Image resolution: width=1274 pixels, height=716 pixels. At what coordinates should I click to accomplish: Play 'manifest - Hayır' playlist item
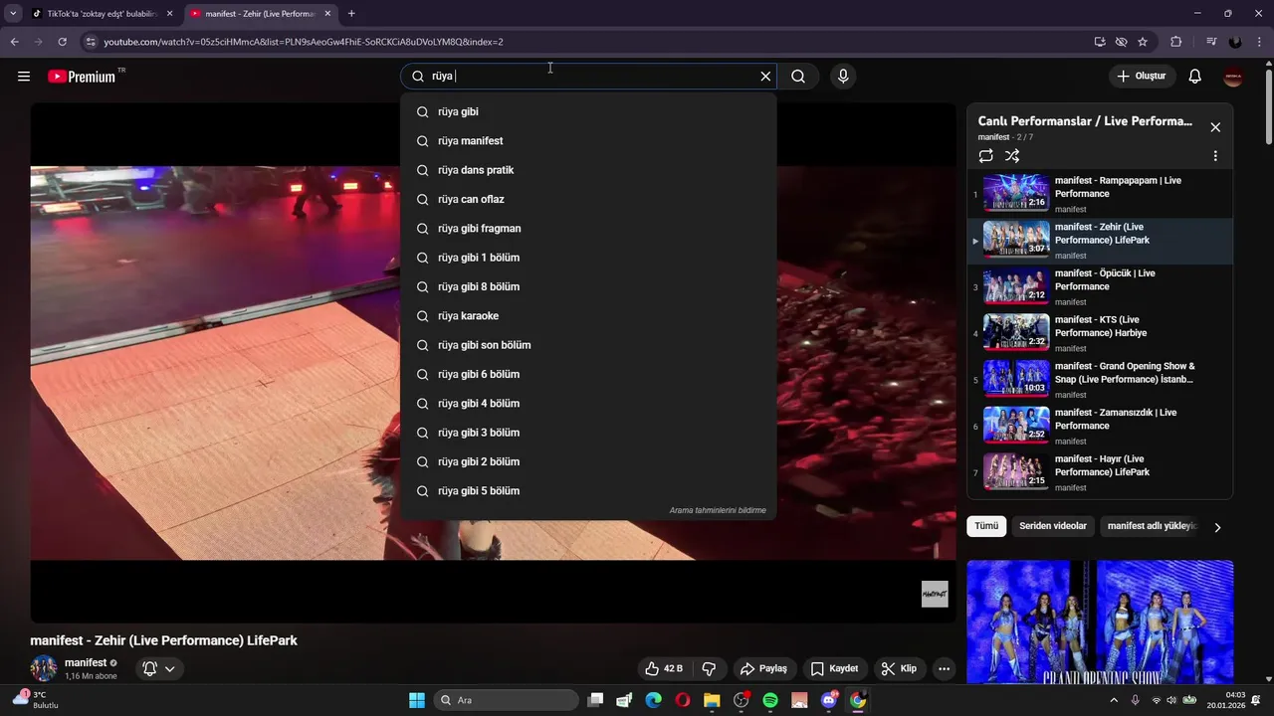1100,472
